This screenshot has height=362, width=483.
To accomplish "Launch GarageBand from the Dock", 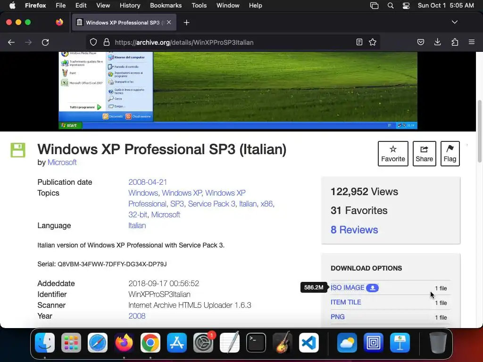I will pos(283,343).
